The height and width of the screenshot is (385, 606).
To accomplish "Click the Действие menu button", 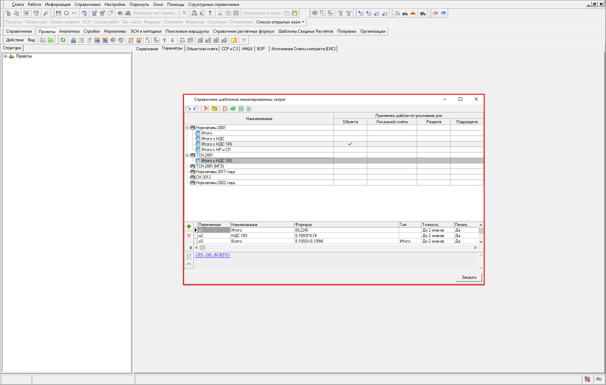I will [15, 40].
